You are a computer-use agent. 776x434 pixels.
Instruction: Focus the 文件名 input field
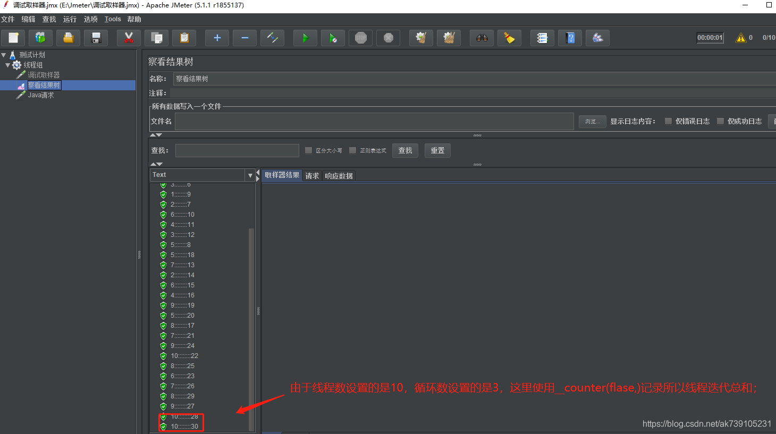pos(374,121)
